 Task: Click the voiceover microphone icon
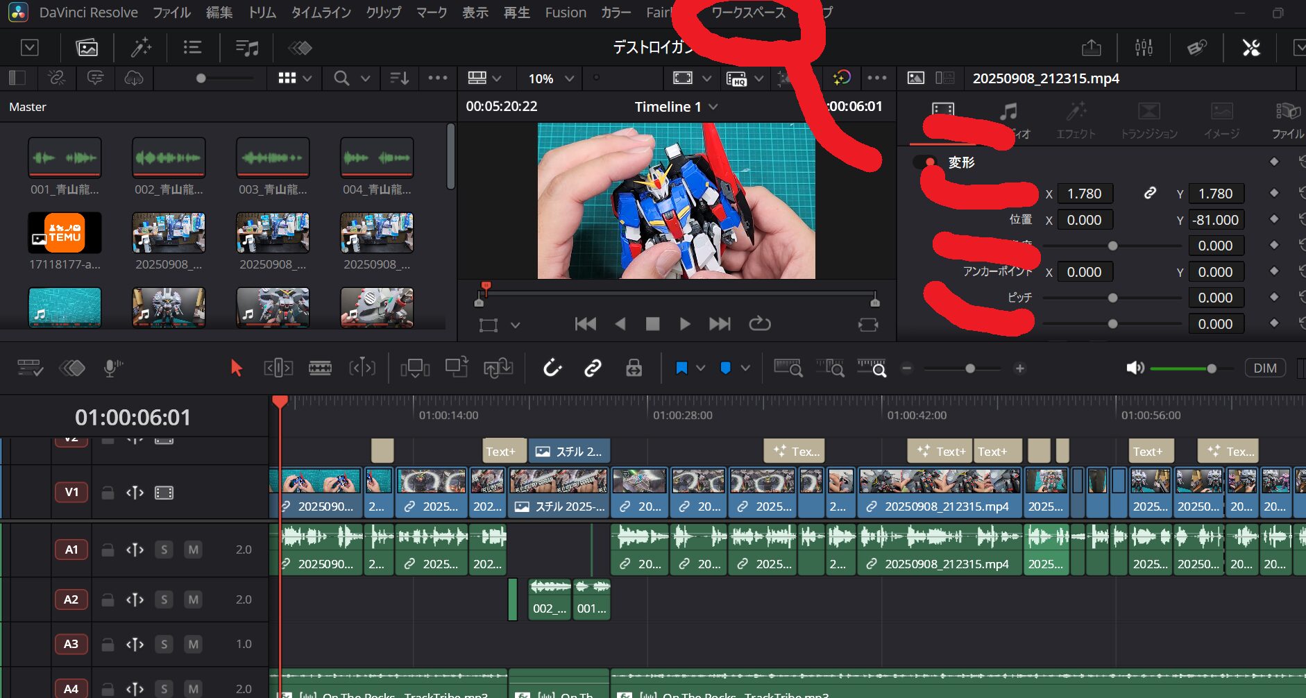(x=112, y=368)
